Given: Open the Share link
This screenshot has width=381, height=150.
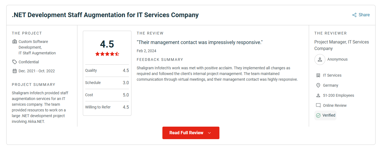Looking at the screenshot, I should click(364, 15).
